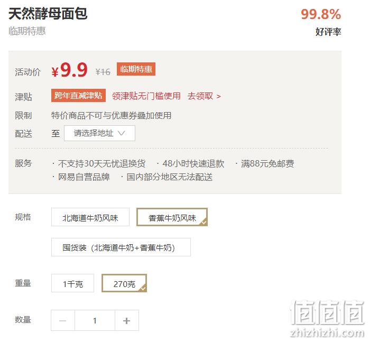The height and width of the screenshot is (342, 369).
Task: Click the address dropdown chevron arrow
Action: [x=122, y=133]
